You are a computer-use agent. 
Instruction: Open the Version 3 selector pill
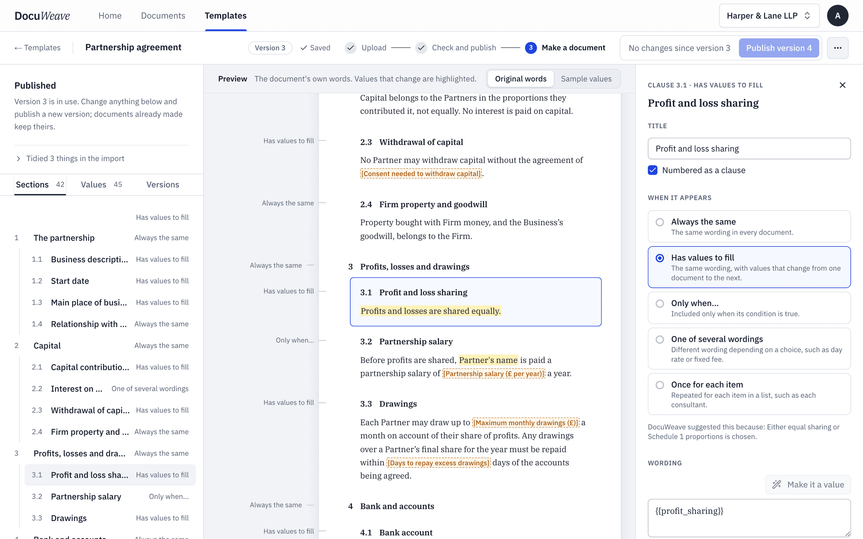coord(270,48)
